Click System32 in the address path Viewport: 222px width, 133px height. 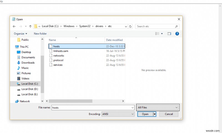[x=85, y=26]
